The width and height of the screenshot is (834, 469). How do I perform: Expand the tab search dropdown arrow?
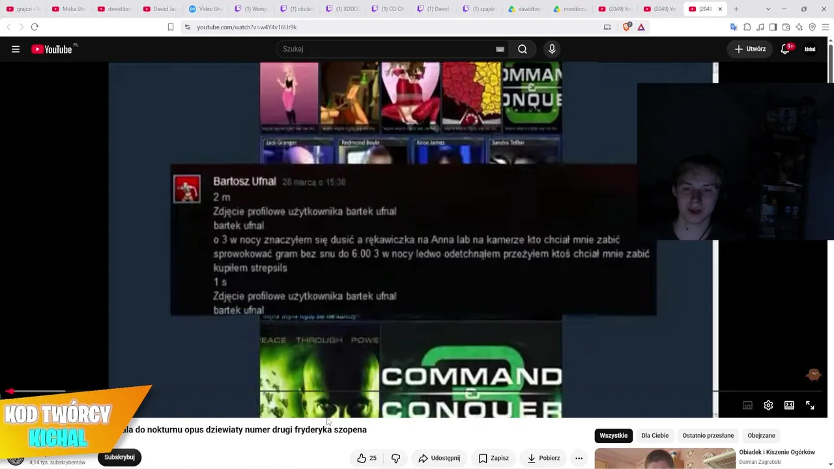(768, 9)
